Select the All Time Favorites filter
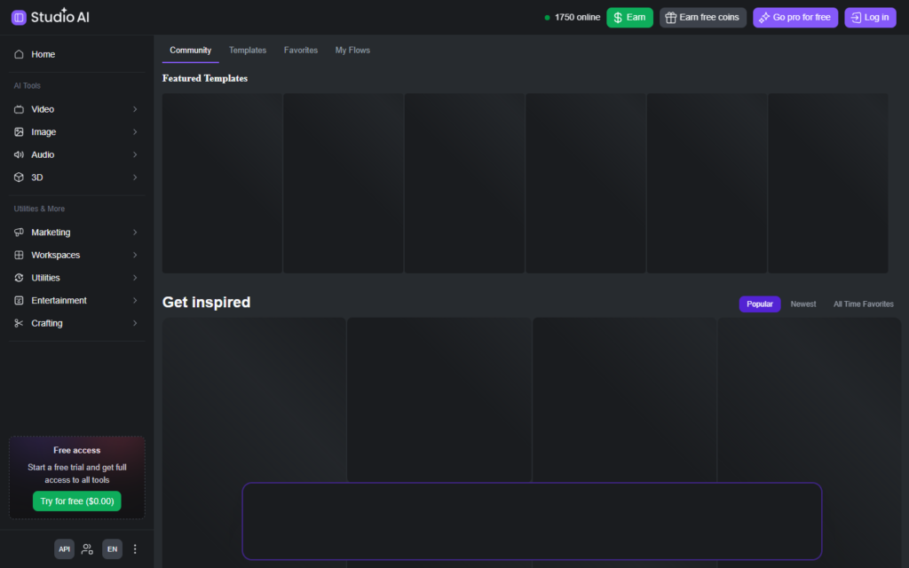The height and width of the screenshot is (568, 909). tap(863, 304)
